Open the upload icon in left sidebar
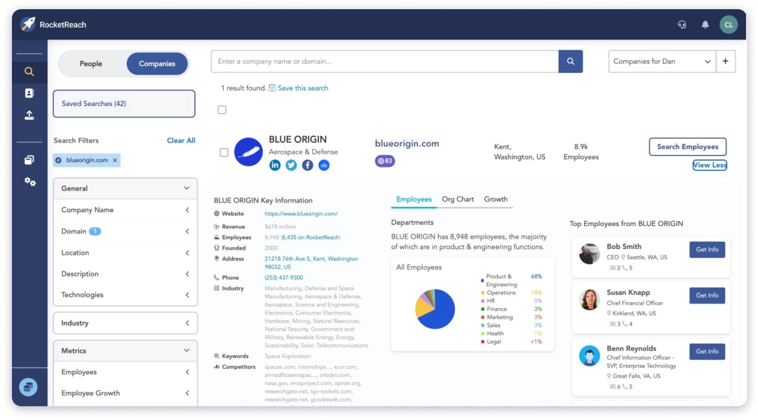Screen dimensions: 758x420 [29, 115]
